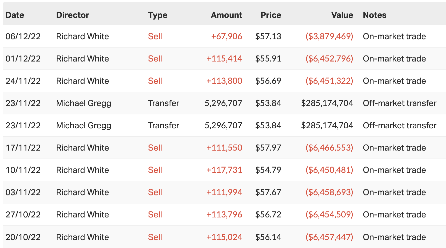The height and width of the screenshot is (248, 446).
Task: Click the Value column header
Action: [x=342, y=15]
